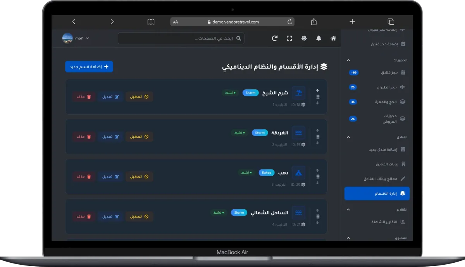This screenshot has height=267, width=465.
Task: Edit دهب section with تعديل
Action: 110,176
